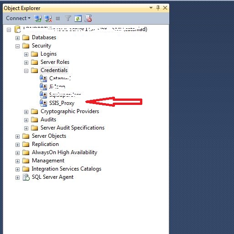Toggle the Object Explorer auto-hide pin
This screenshot has height=234, width=234.
click(x=158, y=8)
